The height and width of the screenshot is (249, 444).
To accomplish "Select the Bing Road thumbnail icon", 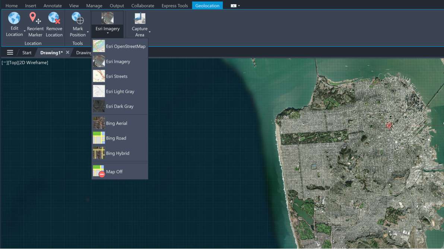I will 99,138.
